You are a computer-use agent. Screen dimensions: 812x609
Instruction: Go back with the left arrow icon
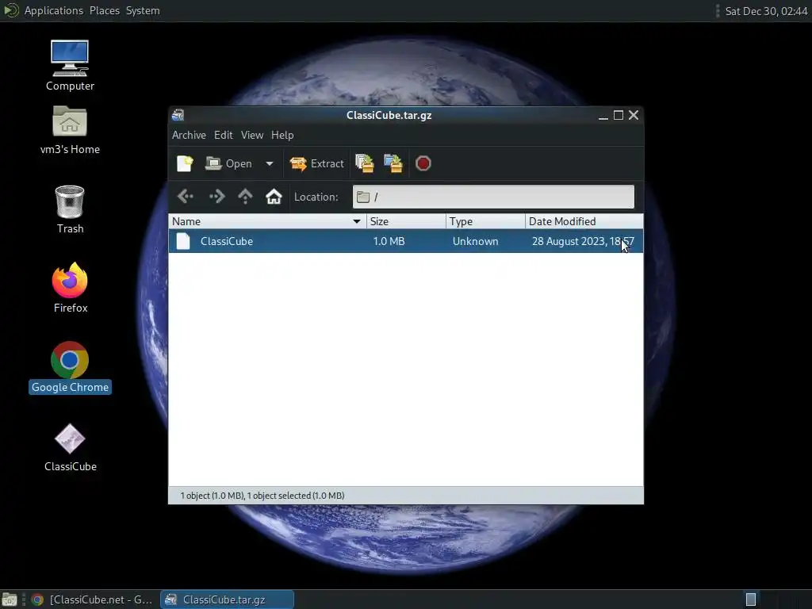pos(186,197)
